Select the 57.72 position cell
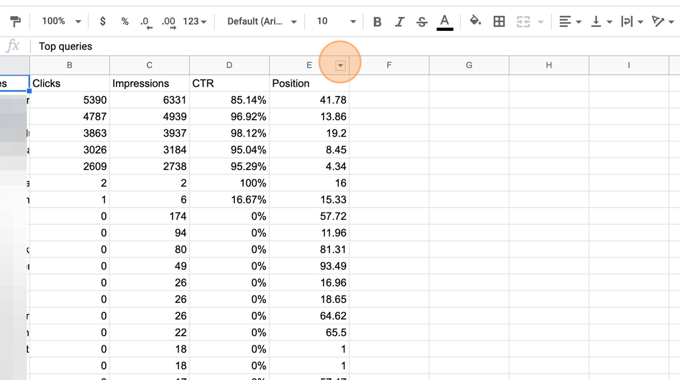 (309, 216)
